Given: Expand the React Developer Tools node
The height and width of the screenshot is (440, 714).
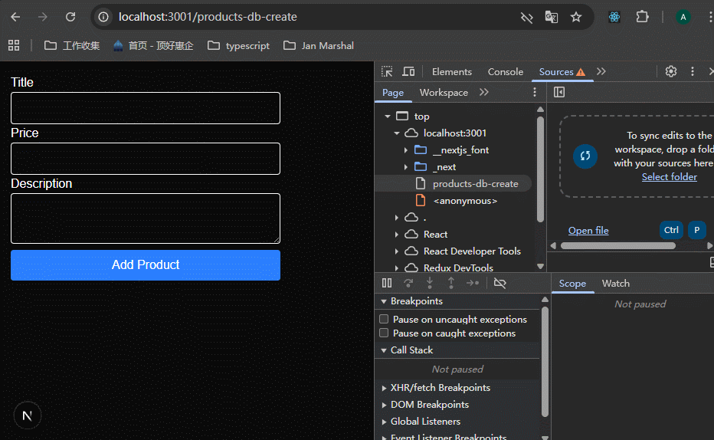Looking at the screenshot, I should [x=397, y=251].
